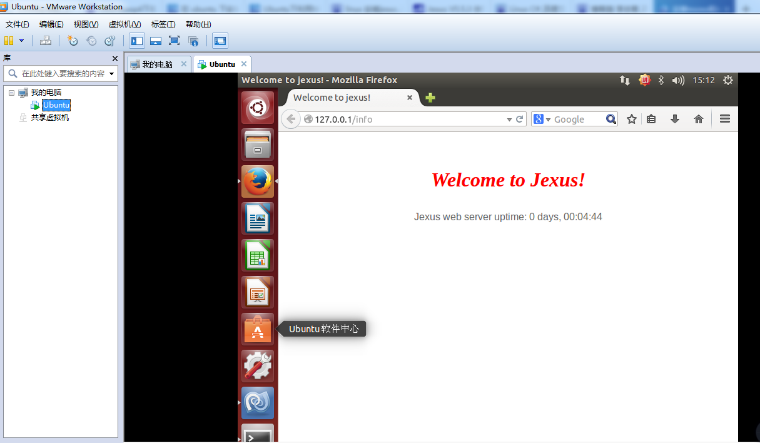The height and width of the screenshot is (443, 760).
Task: Click the Jexus web server uptime text
Action: click(x=508, y=217)
